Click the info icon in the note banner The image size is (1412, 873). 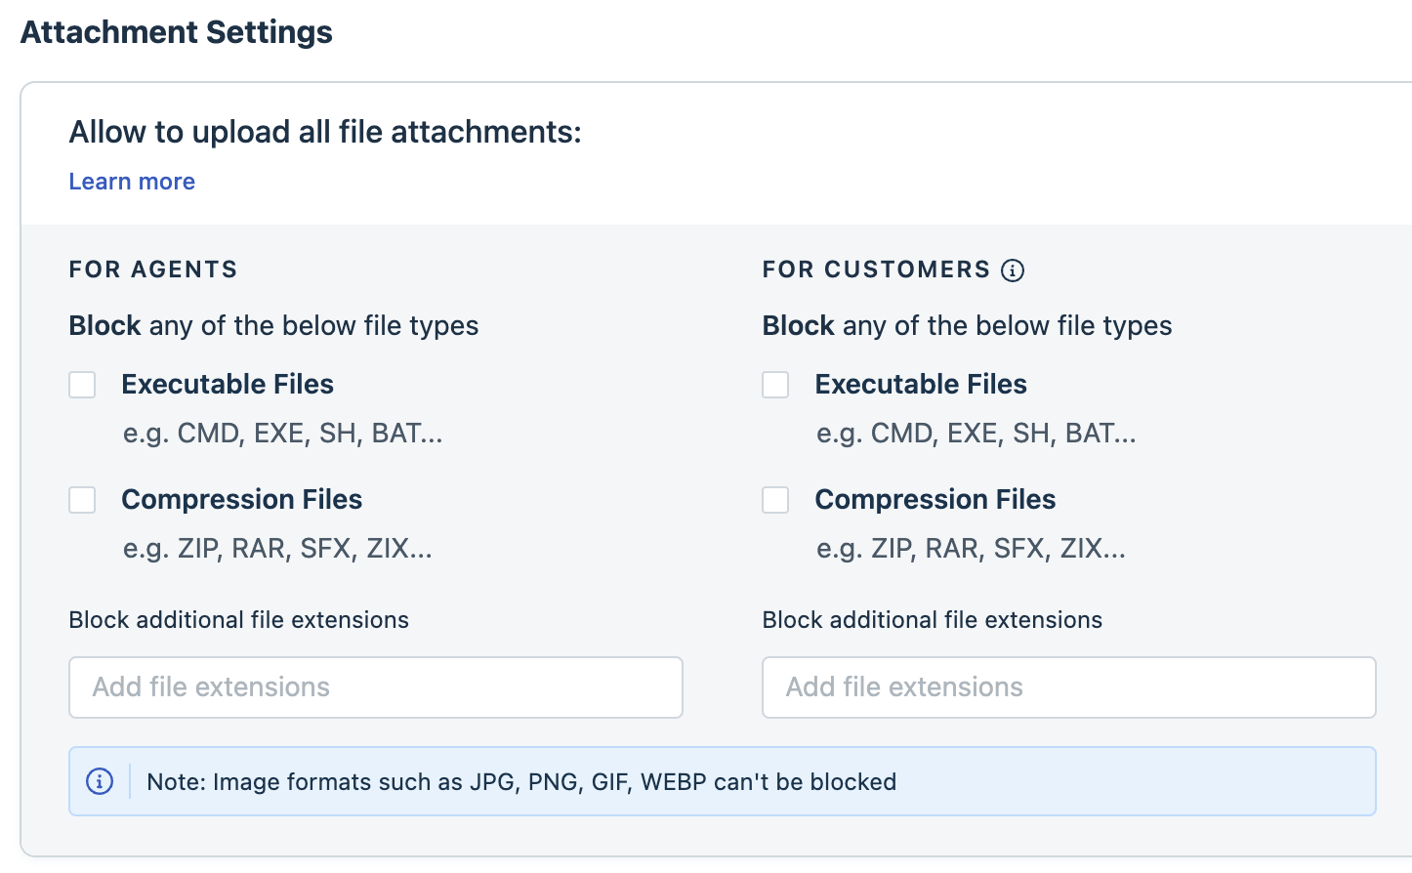point(100,781)
